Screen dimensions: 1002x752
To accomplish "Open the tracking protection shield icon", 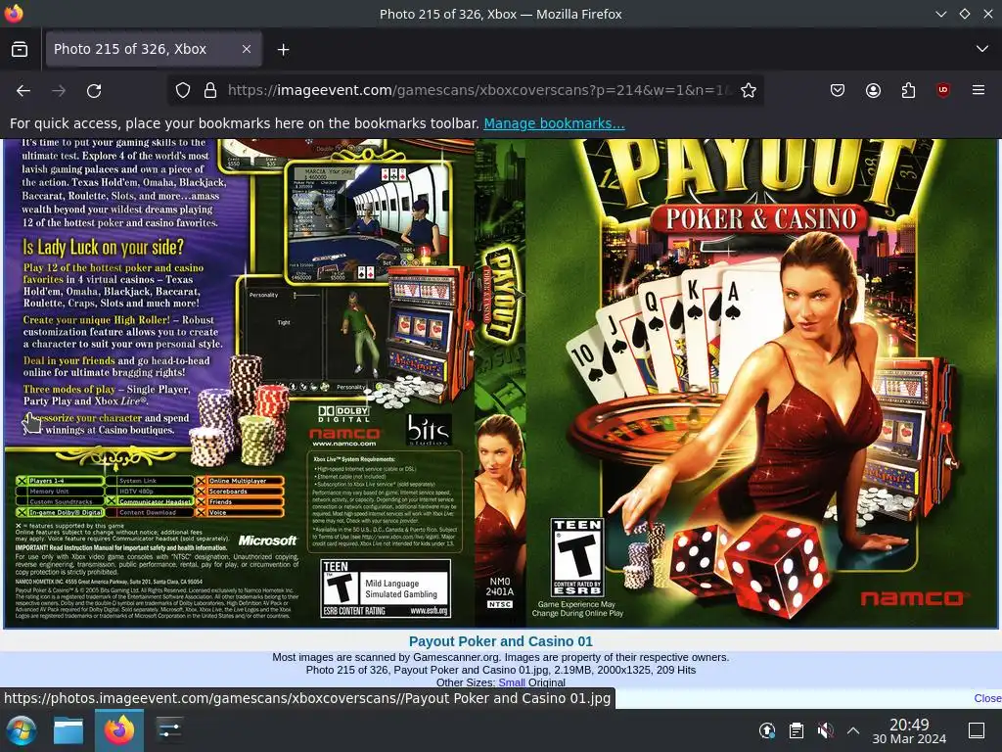I will (183, 91).
